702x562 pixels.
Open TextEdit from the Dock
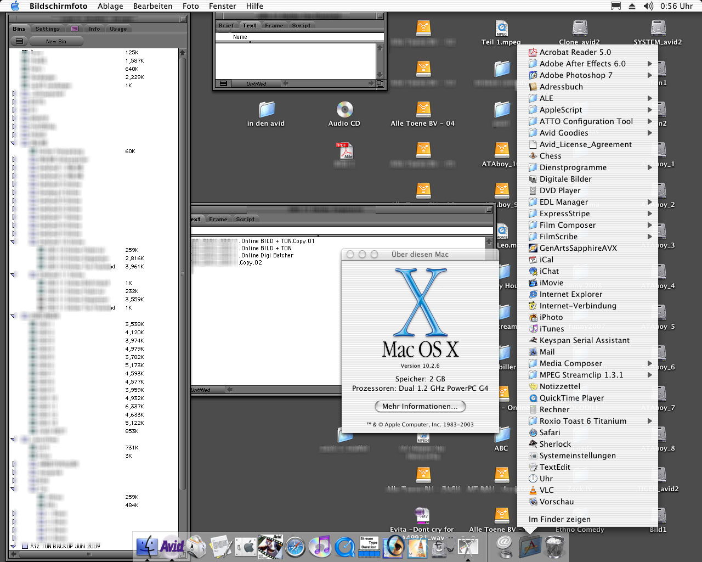222,547
